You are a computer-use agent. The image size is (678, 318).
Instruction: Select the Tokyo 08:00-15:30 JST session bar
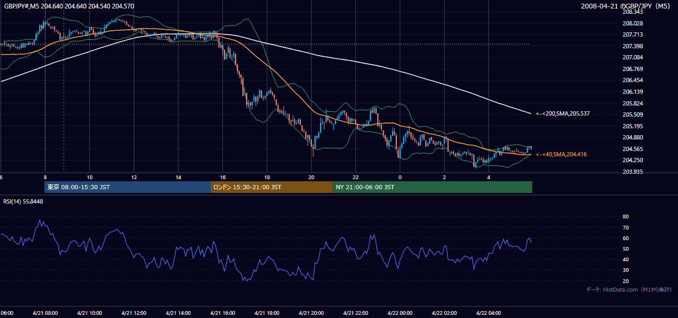[x=127, y=187]
